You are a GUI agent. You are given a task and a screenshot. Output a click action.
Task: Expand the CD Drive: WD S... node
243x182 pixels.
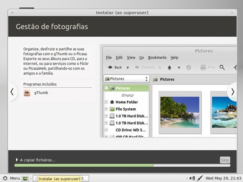(x=106, y=130)
